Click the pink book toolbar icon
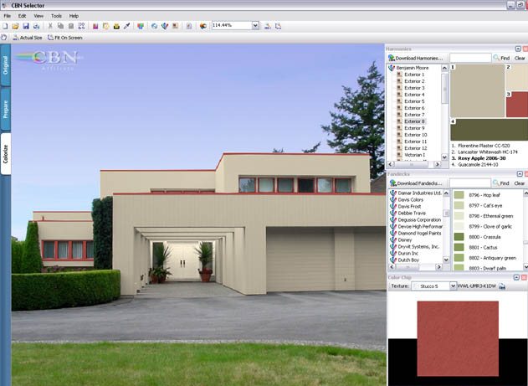The width and height of the screenshot is (528, 386). [x=95, y=26]
